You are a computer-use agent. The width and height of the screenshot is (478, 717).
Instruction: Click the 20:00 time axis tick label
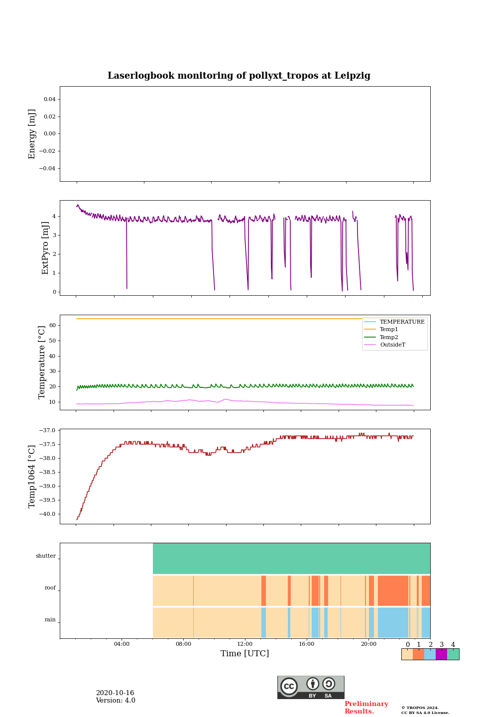pos(368,644)
